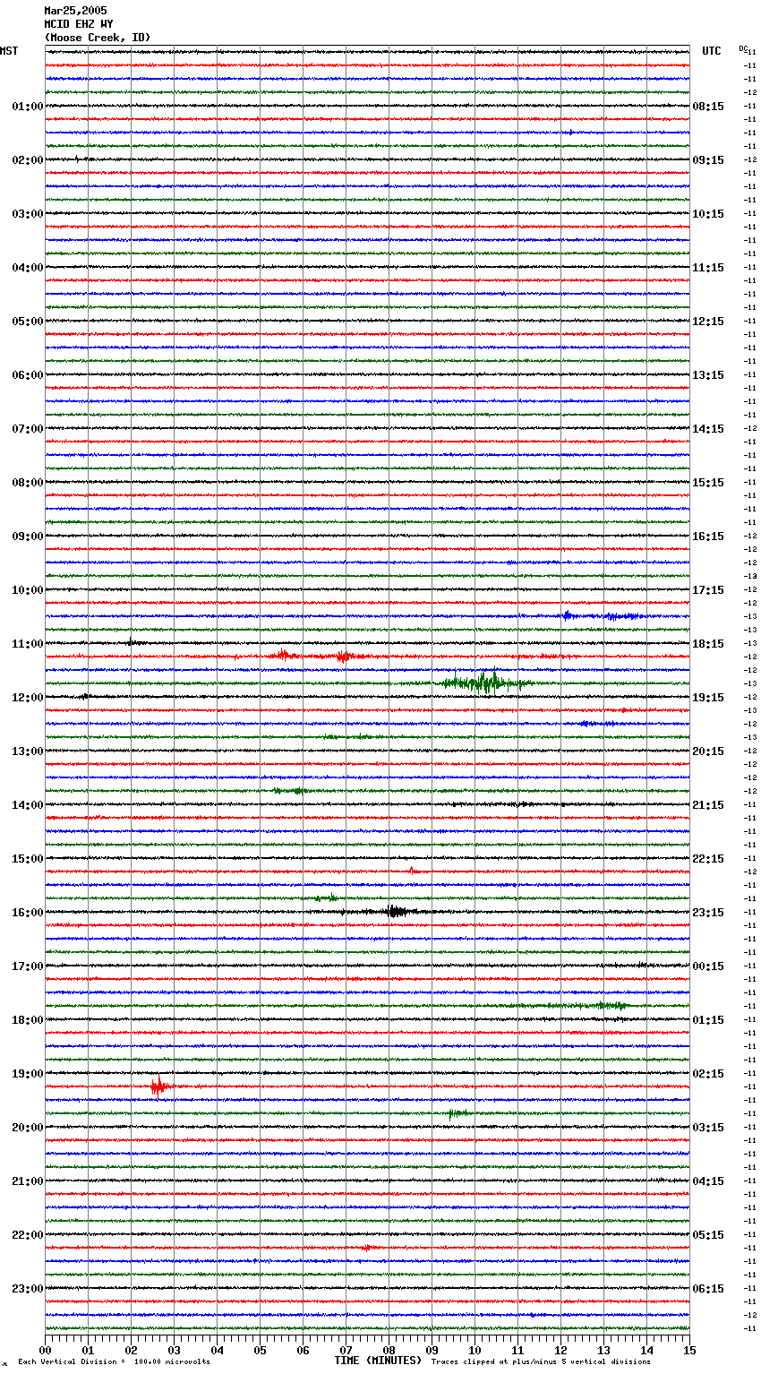Click the 10:15 UTC time label

click(x=708, y=214)
